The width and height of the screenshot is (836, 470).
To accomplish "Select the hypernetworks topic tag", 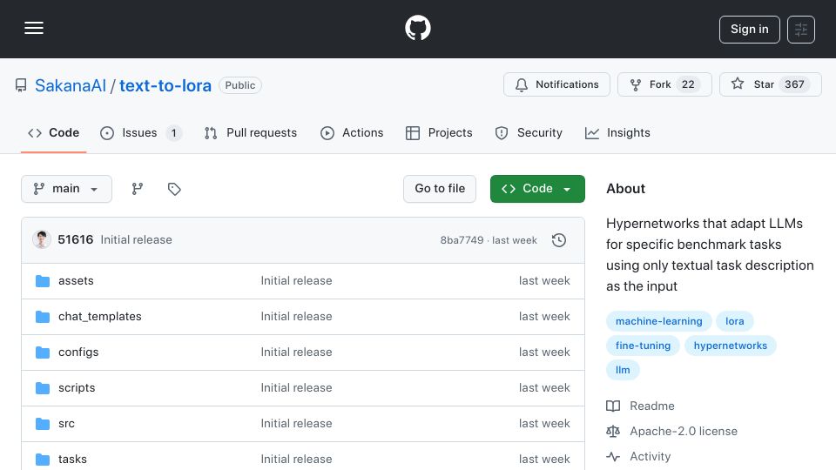I will 730,346.
